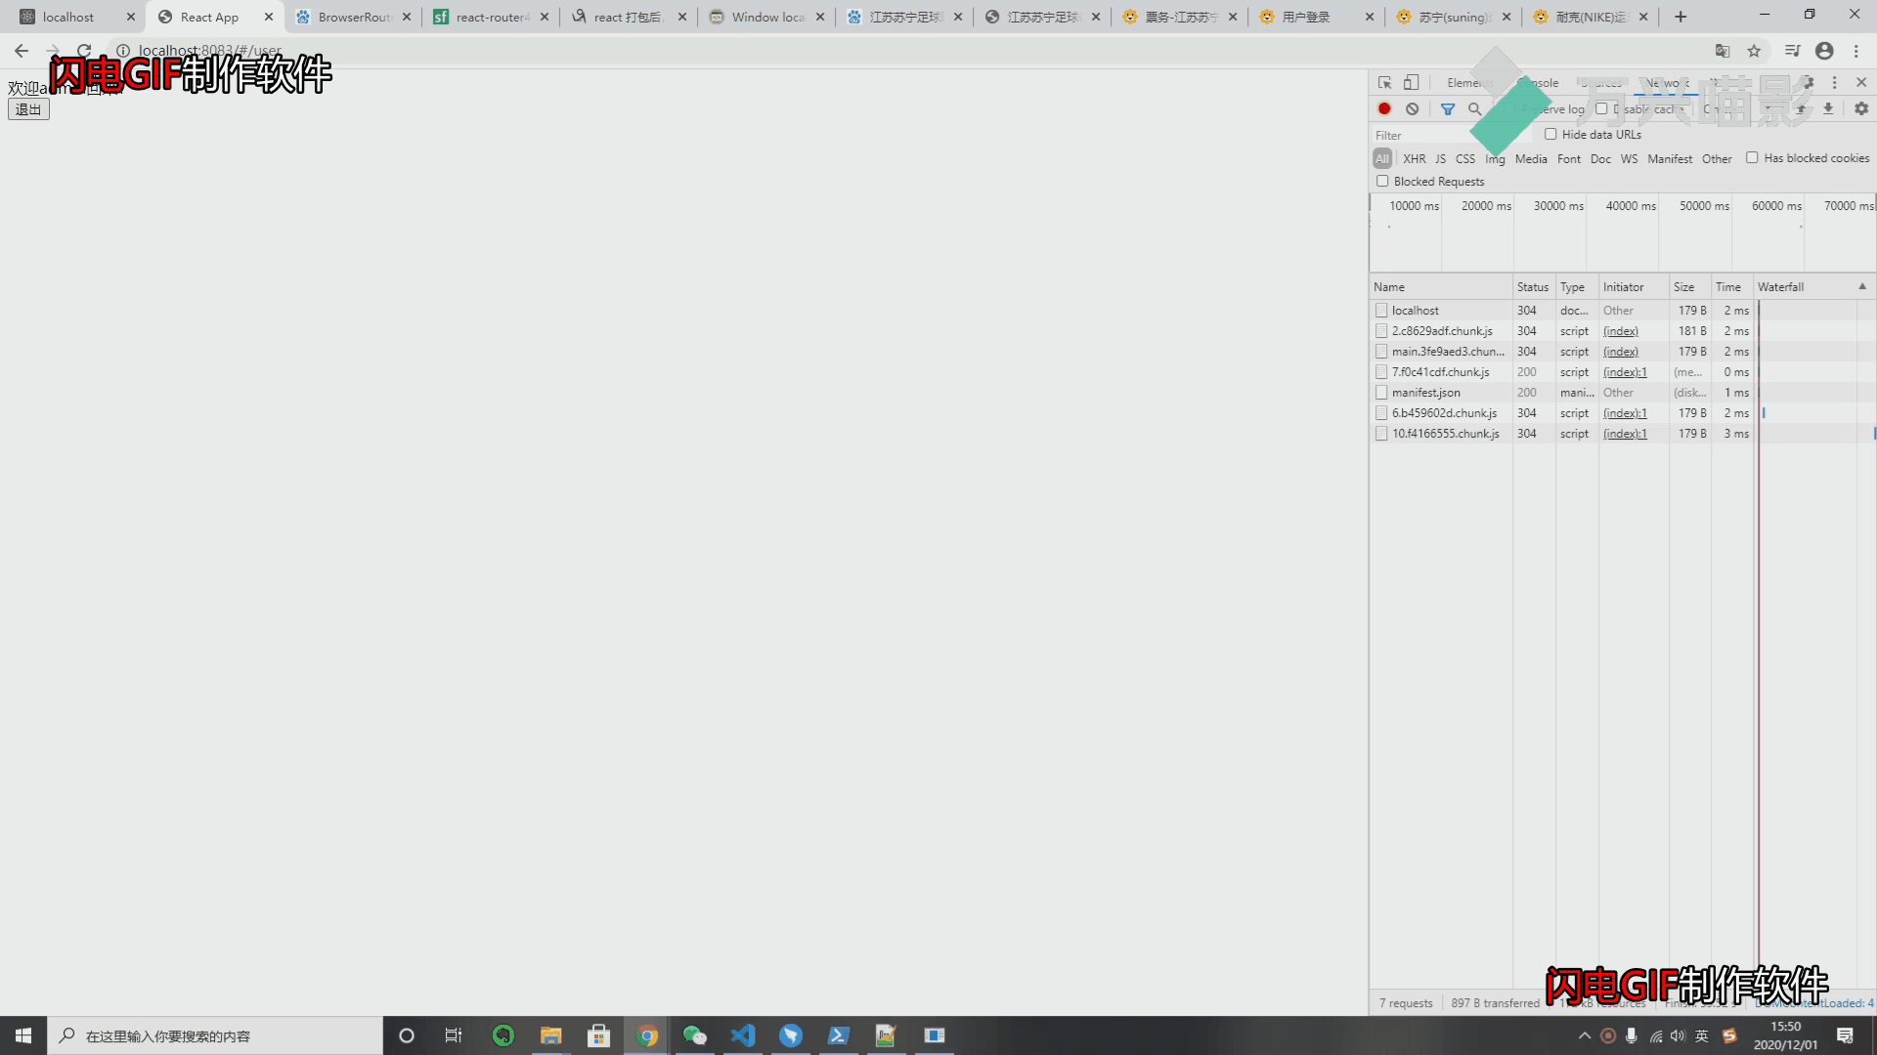The image size is (1877, 1055).
Task: Toggle the device toolbar icon
Action: point(1411,83)
